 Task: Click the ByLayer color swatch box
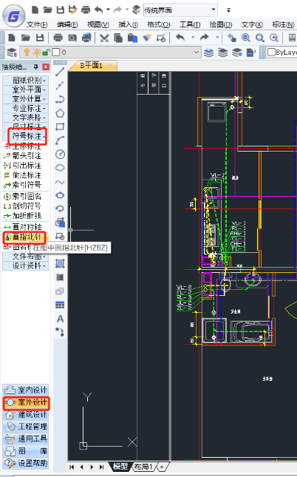coord(271,53)
